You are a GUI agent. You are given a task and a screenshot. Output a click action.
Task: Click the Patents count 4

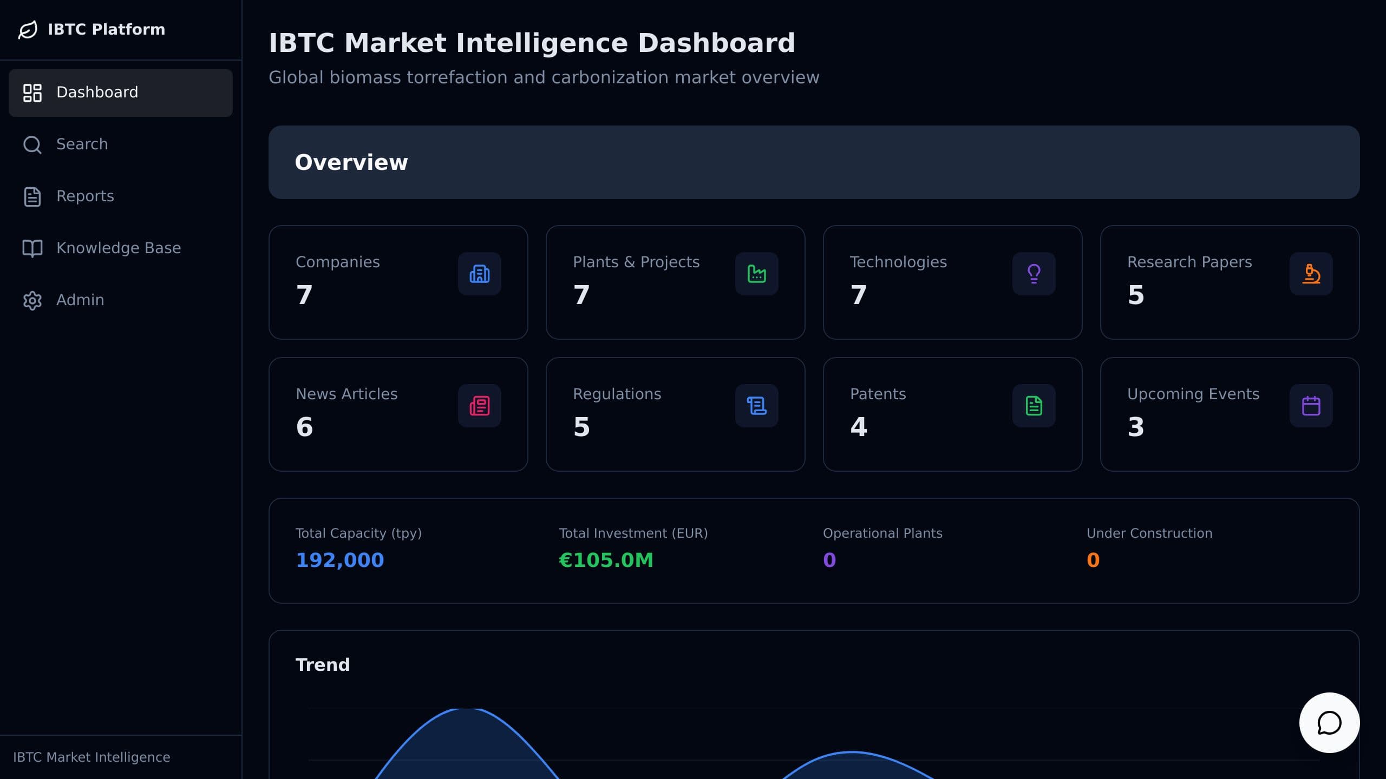[x=859, y=427]
